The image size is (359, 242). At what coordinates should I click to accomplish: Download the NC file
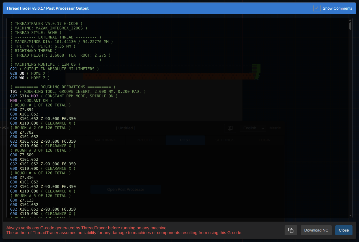316,230
